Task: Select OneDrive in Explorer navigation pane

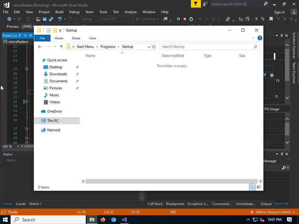Action: tap(54, 111)
